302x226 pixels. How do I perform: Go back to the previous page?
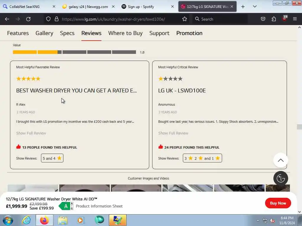(x=7, y=19)
